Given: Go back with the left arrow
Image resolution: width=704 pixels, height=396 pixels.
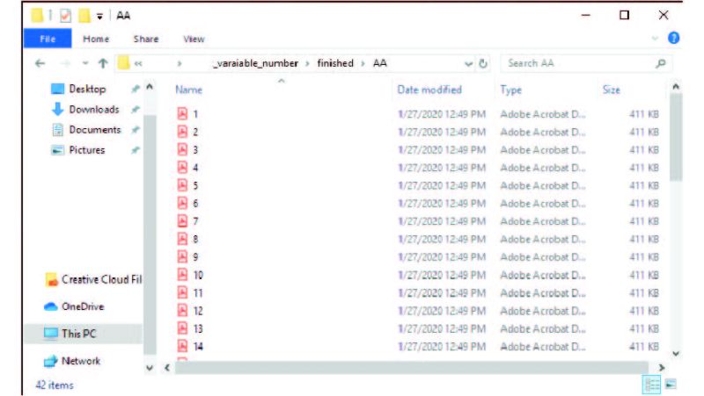Looking at the screenshot, I should [x=40, y=63].
